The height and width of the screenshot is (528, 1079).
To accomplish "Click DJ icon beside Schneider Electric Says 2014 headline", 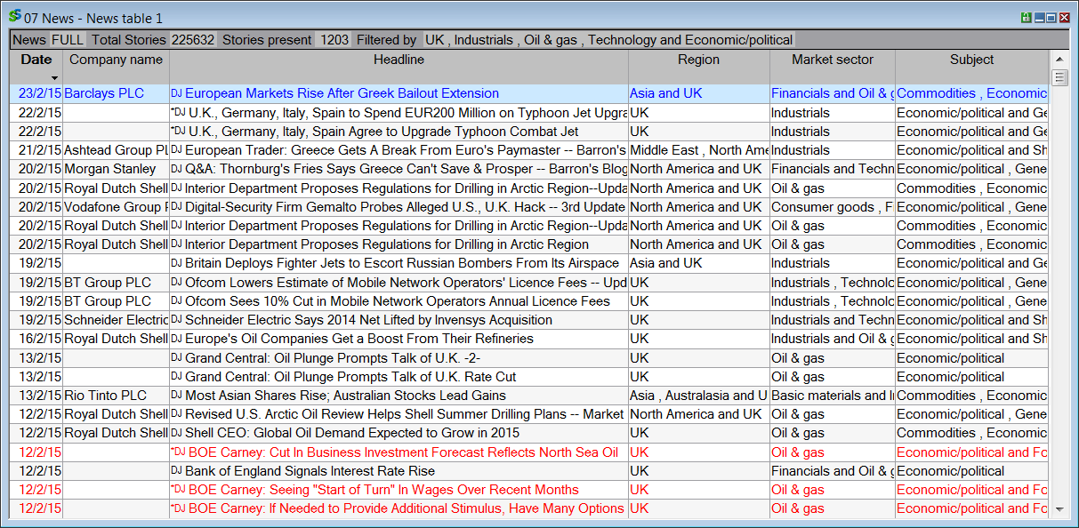I will (176, 320).
